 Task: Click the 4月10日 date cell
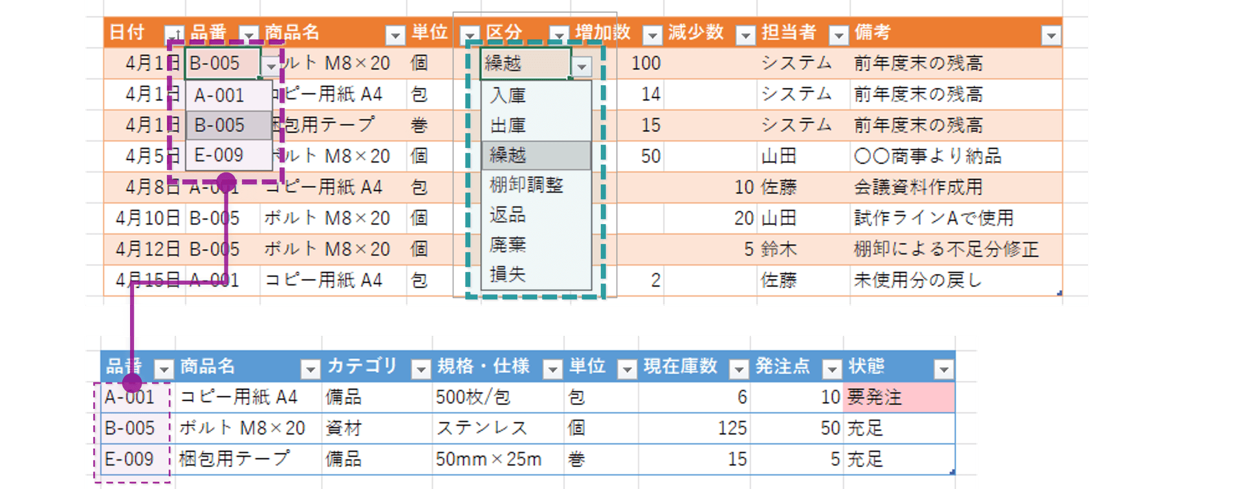coord(144,218)
